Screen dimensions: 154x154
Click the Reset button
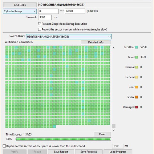pyautogui.click(x=102, y=134)
